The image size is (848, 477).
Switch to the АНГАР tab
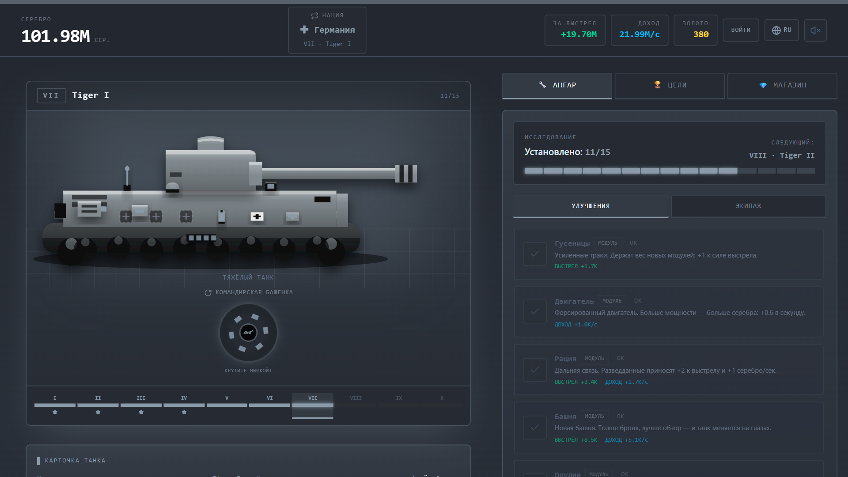pos(557,85)
